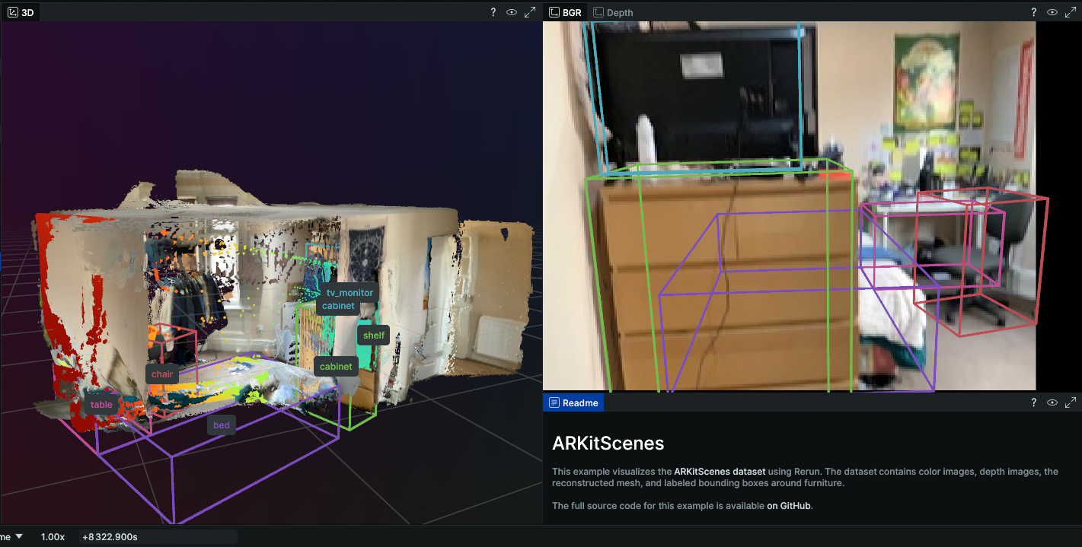Maximize the Readme panel
Screen dimensions: 1082x547
coord(1071,402)
